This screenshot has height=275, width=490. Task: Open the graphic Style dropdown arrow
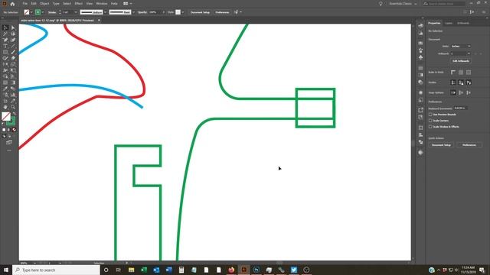coord(183,12)
